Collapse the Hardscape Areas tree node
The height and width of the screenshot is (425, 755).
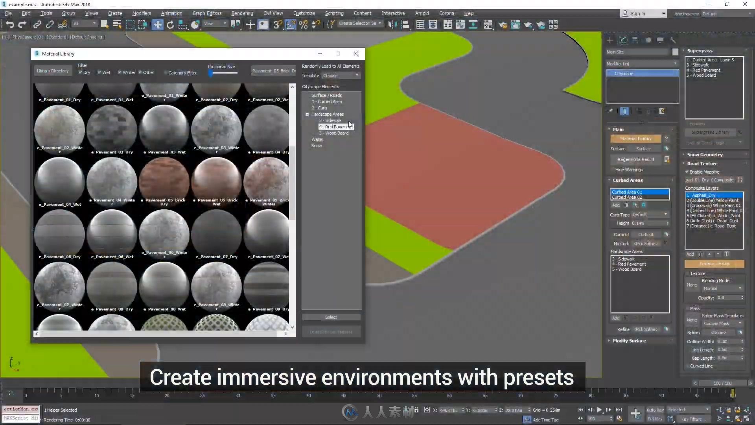[x=307, y=115]
